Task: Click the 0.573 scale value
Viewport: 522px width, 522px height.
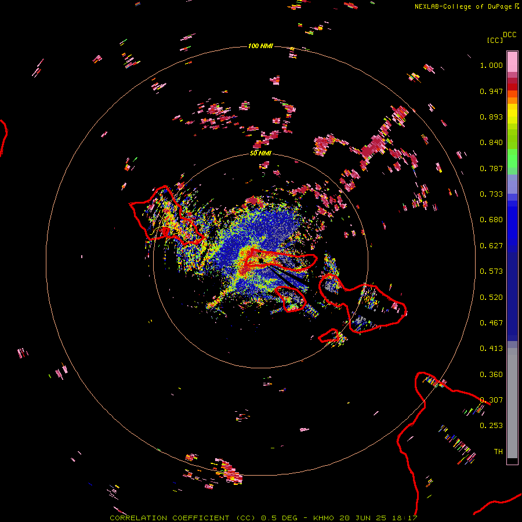Action: [x=491, y=271]
